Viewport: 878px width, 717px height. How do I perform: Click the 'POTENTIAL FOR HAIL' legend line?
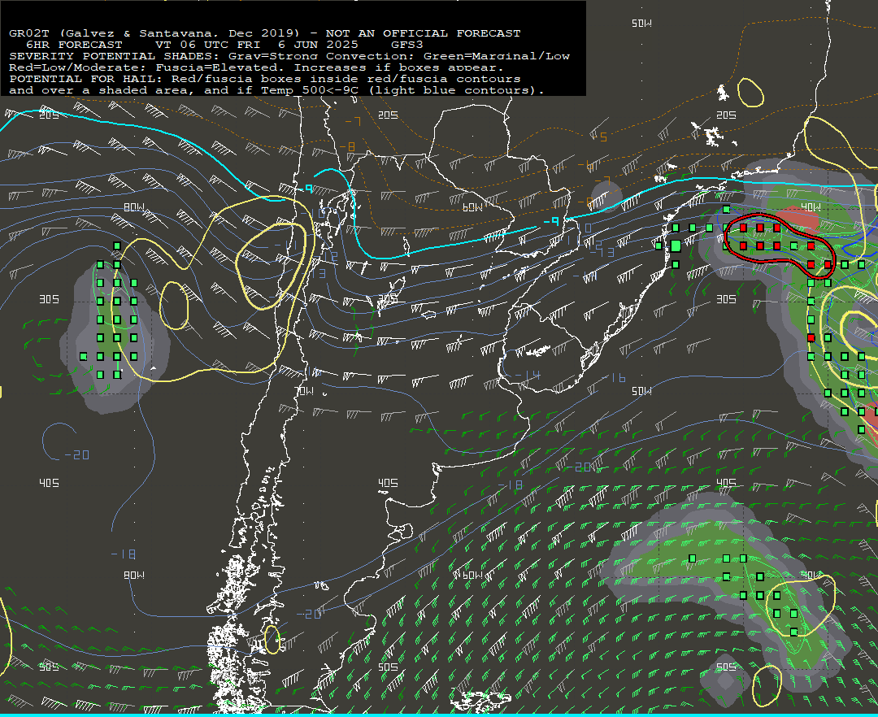click(265, 79)
